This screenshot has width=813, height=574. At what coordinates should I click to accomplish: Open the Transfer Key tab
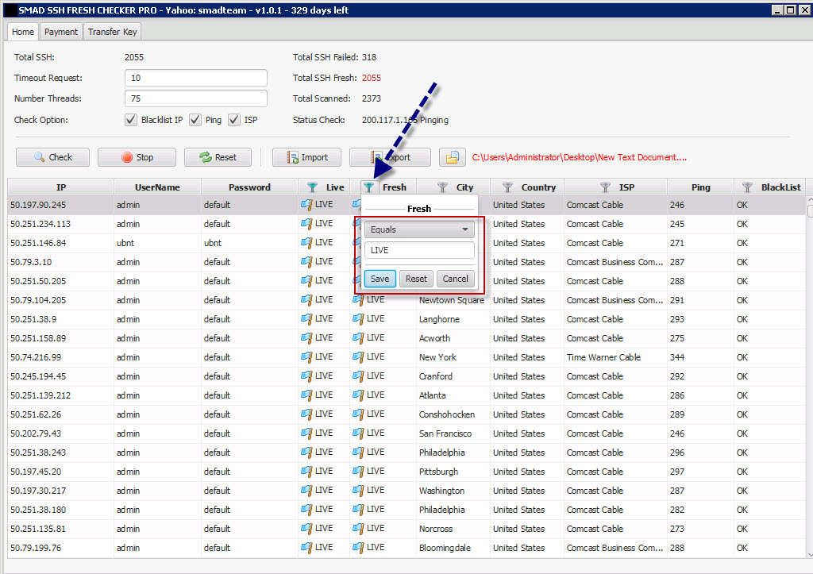point(113,32)
